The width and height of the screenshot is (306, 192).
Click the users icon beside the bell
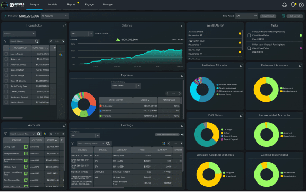[x=284, y=5]
